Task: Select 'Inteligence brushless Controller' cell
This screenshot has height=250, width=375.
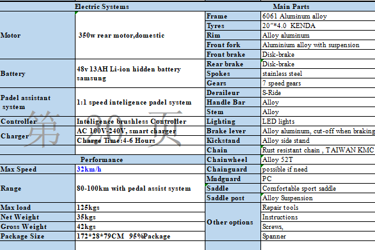Action: [x=140, y=121]
